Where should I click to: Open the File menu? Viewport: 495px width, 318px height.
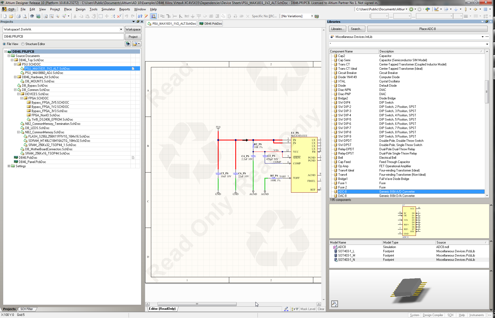coord(23,9)
